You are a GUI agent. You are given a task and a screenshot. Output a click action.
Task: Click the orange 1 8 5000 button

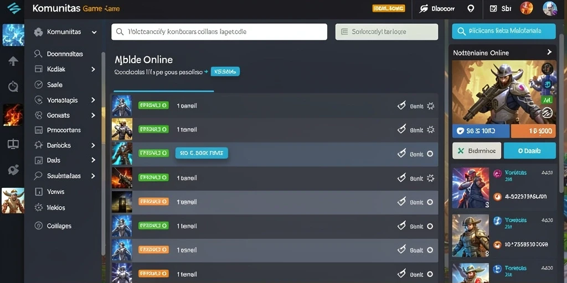point(534,132)
